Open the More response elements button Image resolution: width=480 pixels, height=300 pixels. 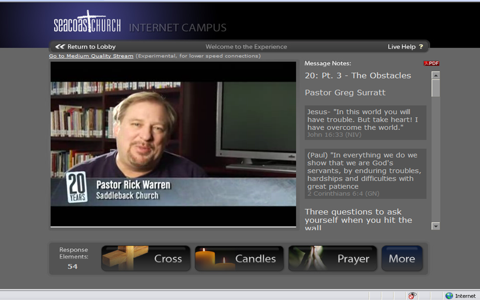point(402,258)
